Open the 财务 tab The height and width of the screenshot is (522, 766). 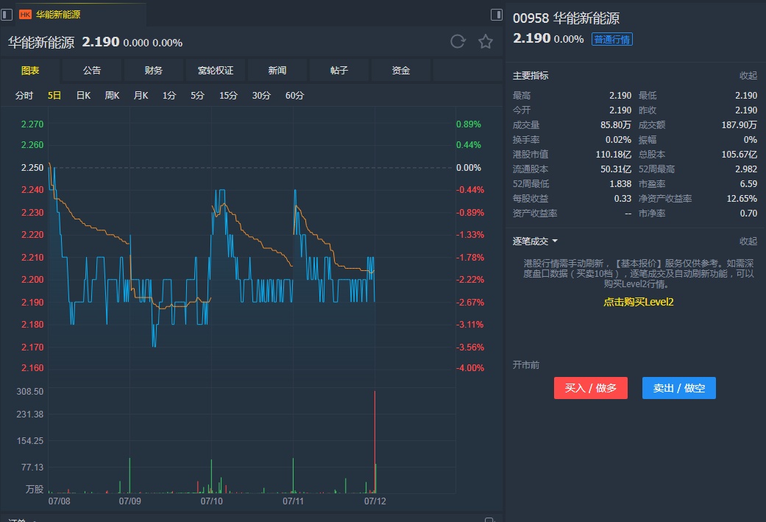(x=153, y=71)
